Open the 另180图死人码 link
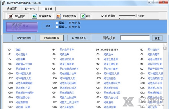 coord(68,78)
